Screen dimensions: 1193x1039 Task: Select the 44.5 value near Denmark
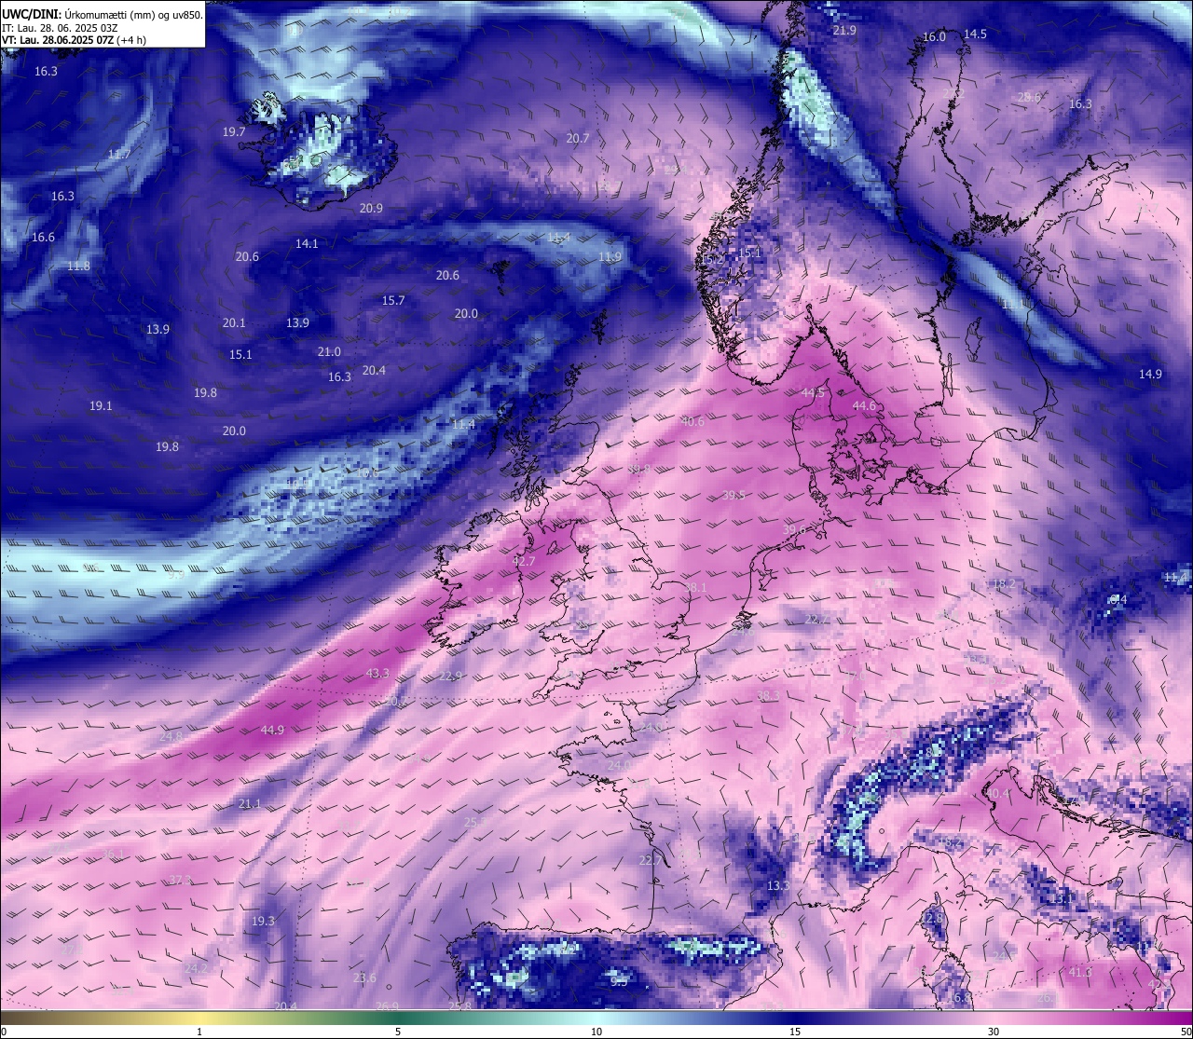(813, 392)
